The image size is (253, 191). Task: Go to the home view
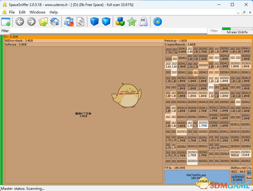pyautogui.click(x=55, y=22)
